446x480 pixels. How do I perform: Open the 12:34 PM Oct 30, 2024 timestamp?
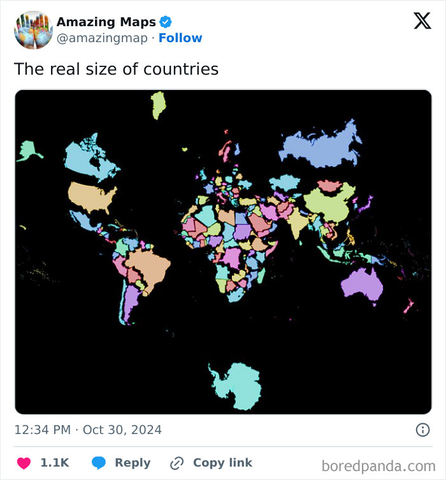click(88, 430)
